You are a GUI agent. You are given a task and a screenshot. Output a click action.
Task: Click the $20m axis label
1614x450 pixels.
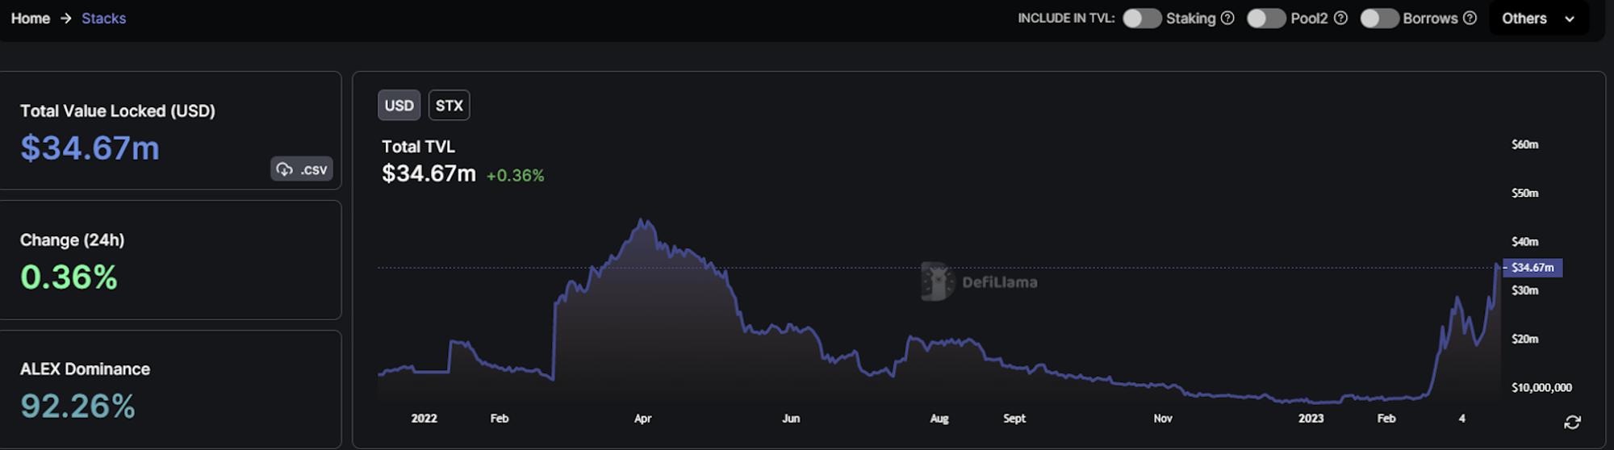coord(1524,340)
